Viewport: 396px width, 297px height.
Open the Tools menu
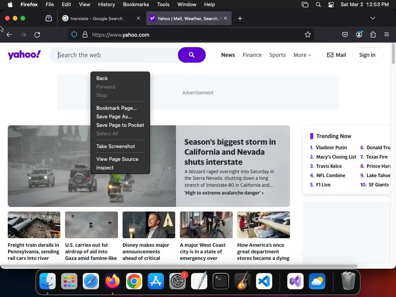163,5
